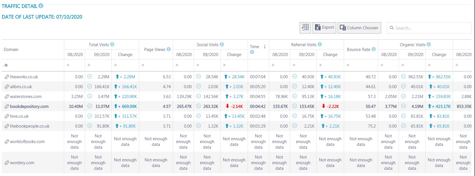This screenshot has width=475, height=176.
Task: Click the link icon beside hive.co.uk
Action: tap(7, 116)
